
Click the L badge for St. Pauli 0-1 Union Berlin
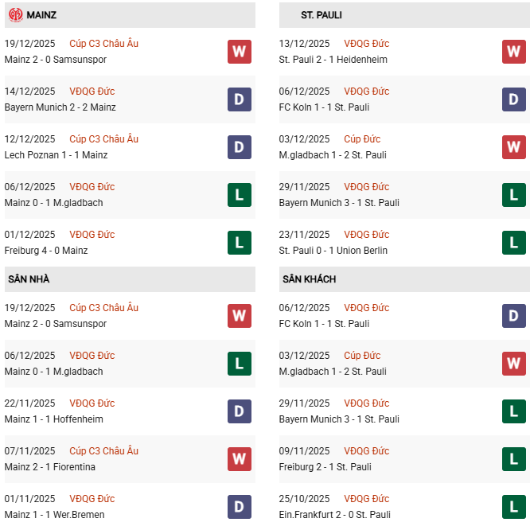tap(514, 243)
